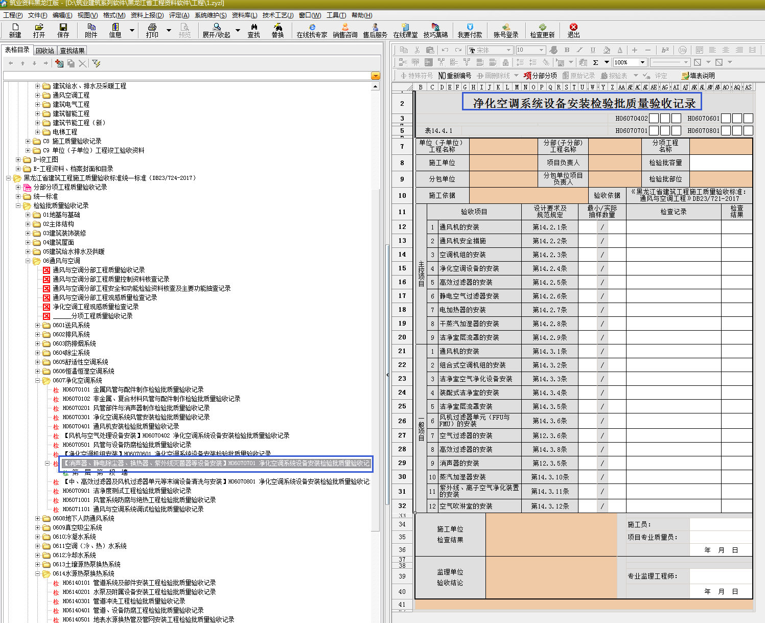Switch to the 回收站 tab
Image resolution: width=765 pixels, height=623 pixels.
(x=45, y=51)
